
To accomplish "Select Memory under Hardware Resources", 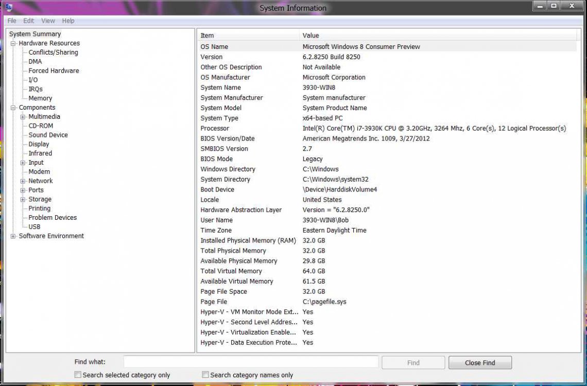I will coord(40,98).
